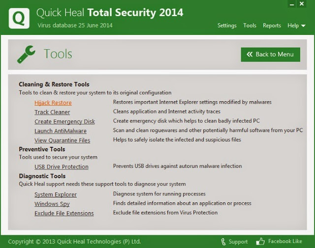
Task: Click the green wrench Tools icon
Action: click(x=26, y=54)
